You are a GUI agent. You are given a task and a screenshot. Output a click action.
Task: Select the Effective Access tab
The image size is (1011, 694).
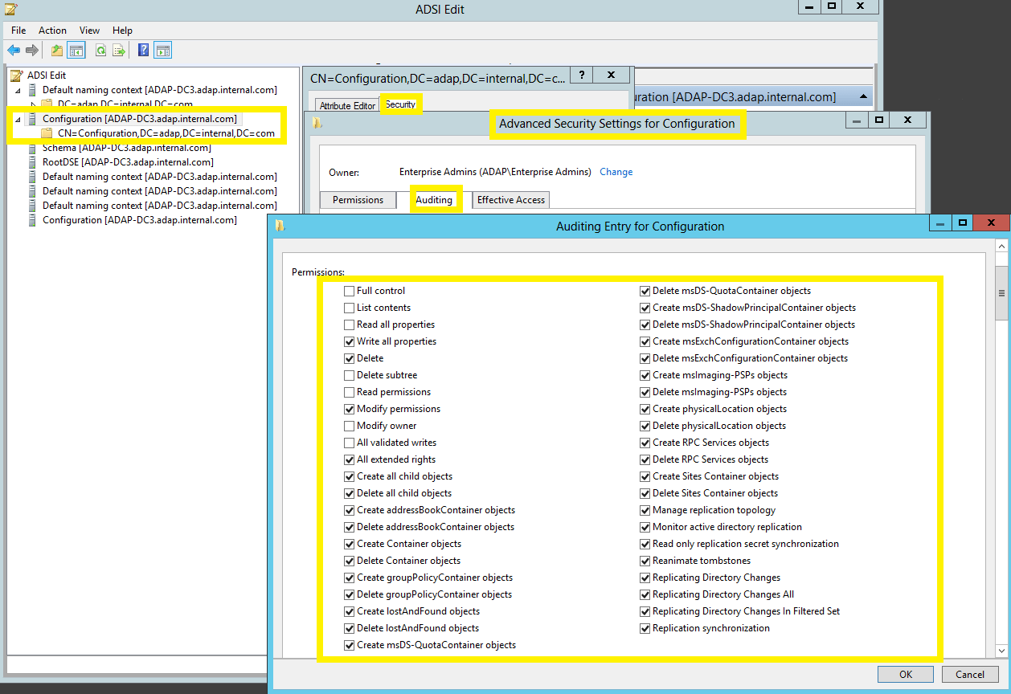(x=510, y=199)
